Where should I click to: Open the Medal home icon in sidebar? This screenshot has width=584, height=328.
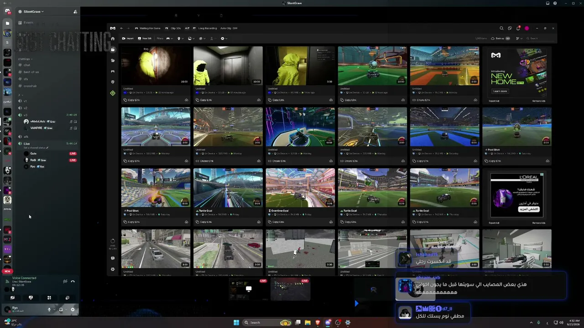(113, 39)
